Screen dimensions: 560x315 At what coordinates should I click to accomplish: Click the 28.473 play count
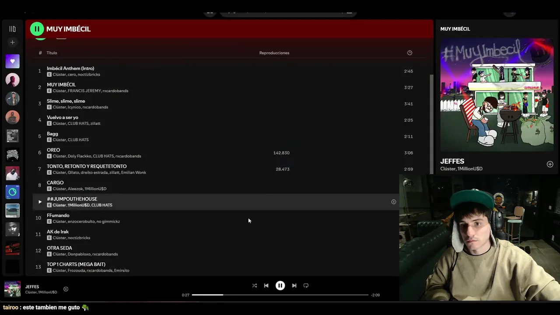[283, 169]
